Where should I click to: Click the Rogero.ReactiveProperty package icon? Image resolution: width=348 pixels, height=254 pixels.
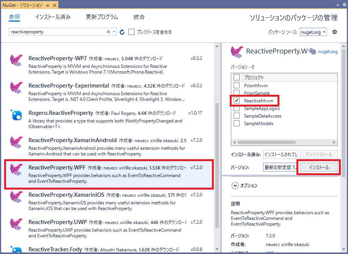[x=16, y=115]
